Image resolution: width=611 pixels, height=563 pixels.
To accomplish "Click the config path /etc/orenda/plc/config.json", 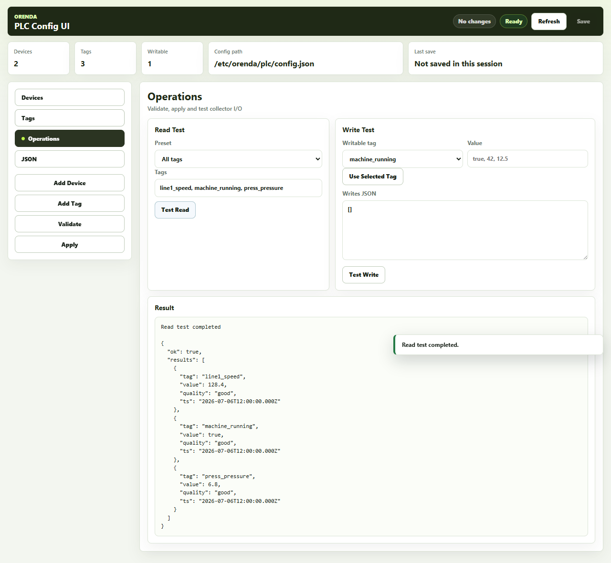I will pos(264,64).
